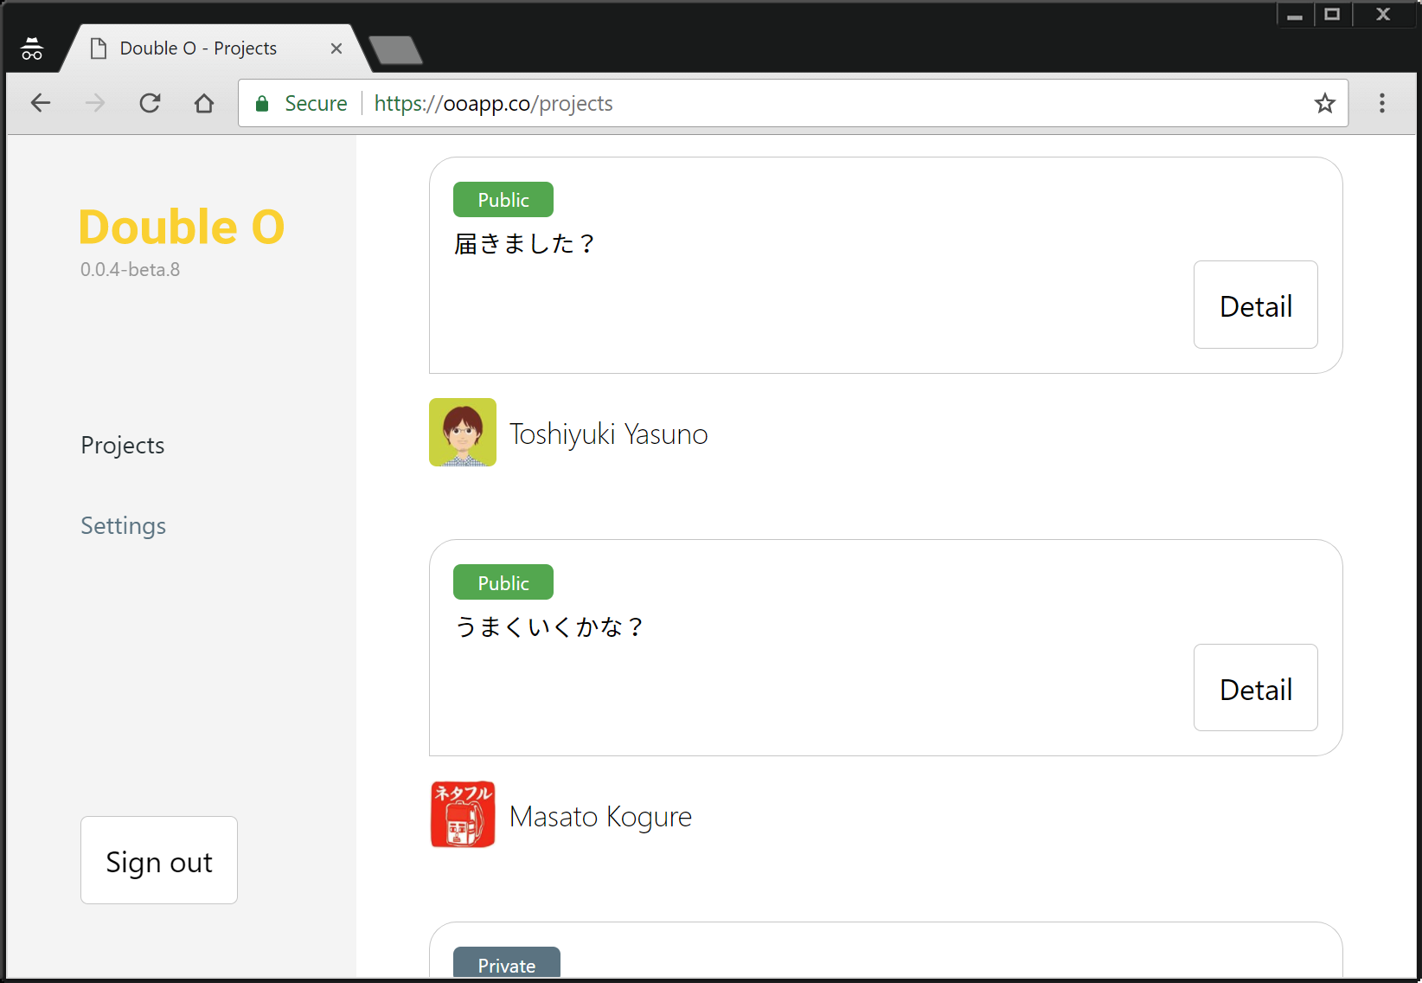Image resolution: width=1422 pixels, height=983 pixels.
Task: Click Masato Kogure's avatar image
Action: click(463, 815)
